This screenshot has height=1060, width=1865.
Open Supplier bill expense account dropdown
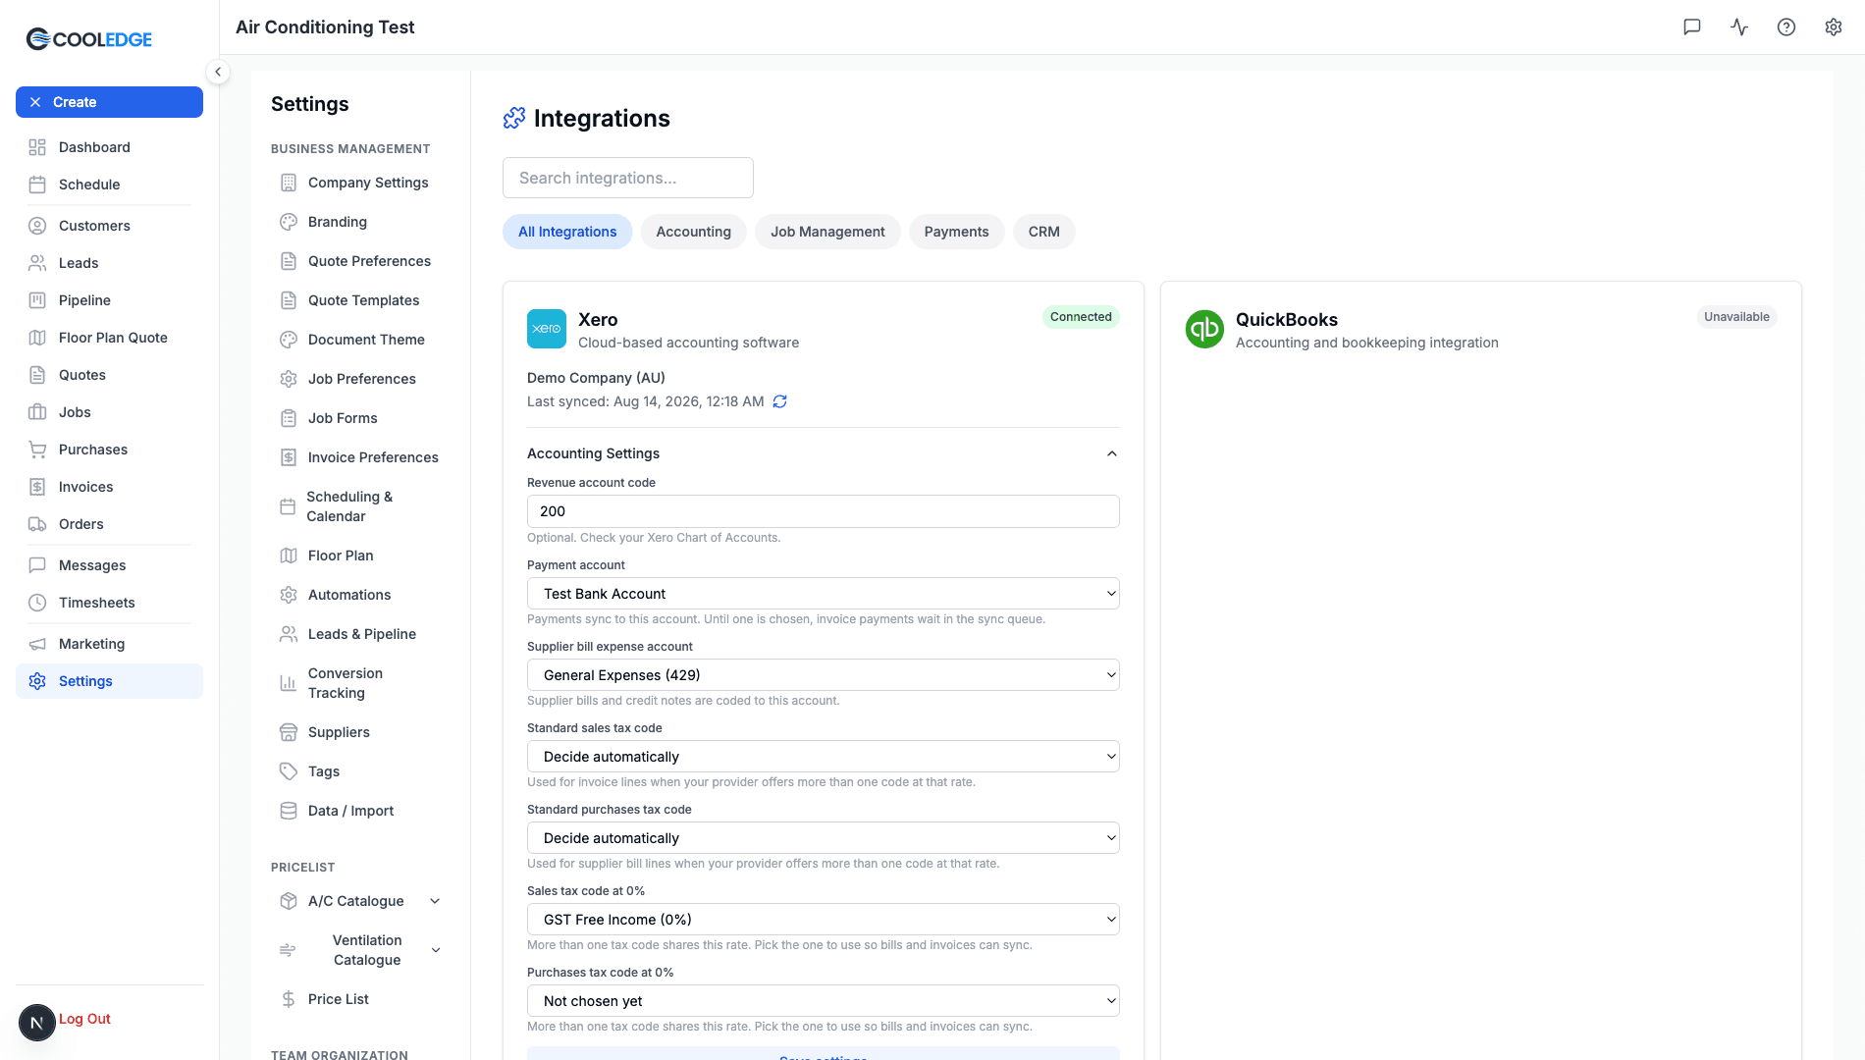point(823,675)
